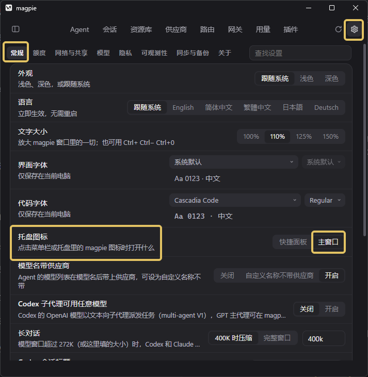Screen dimensions: 368x377
Task: Go to the 供应商 tab
Action: [x=176, y=29]
